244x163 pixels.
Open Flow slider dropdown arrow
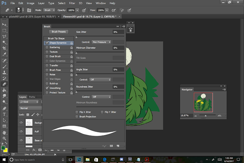point(107,10)
